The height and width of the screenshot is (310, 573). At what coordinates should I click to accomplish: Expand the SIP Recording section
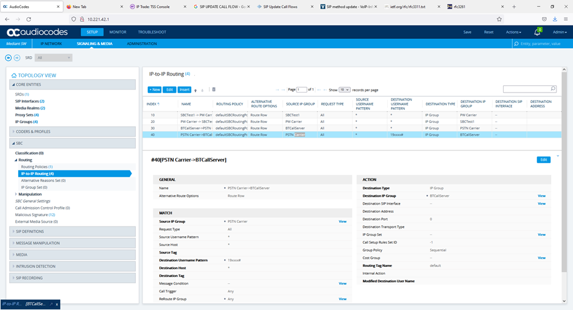click(72, 278)
